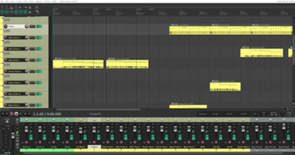Click the playback rate knob in transport
Image resolution: width=295 pixels, height=155 pixels.
click(x=282, y=114)
